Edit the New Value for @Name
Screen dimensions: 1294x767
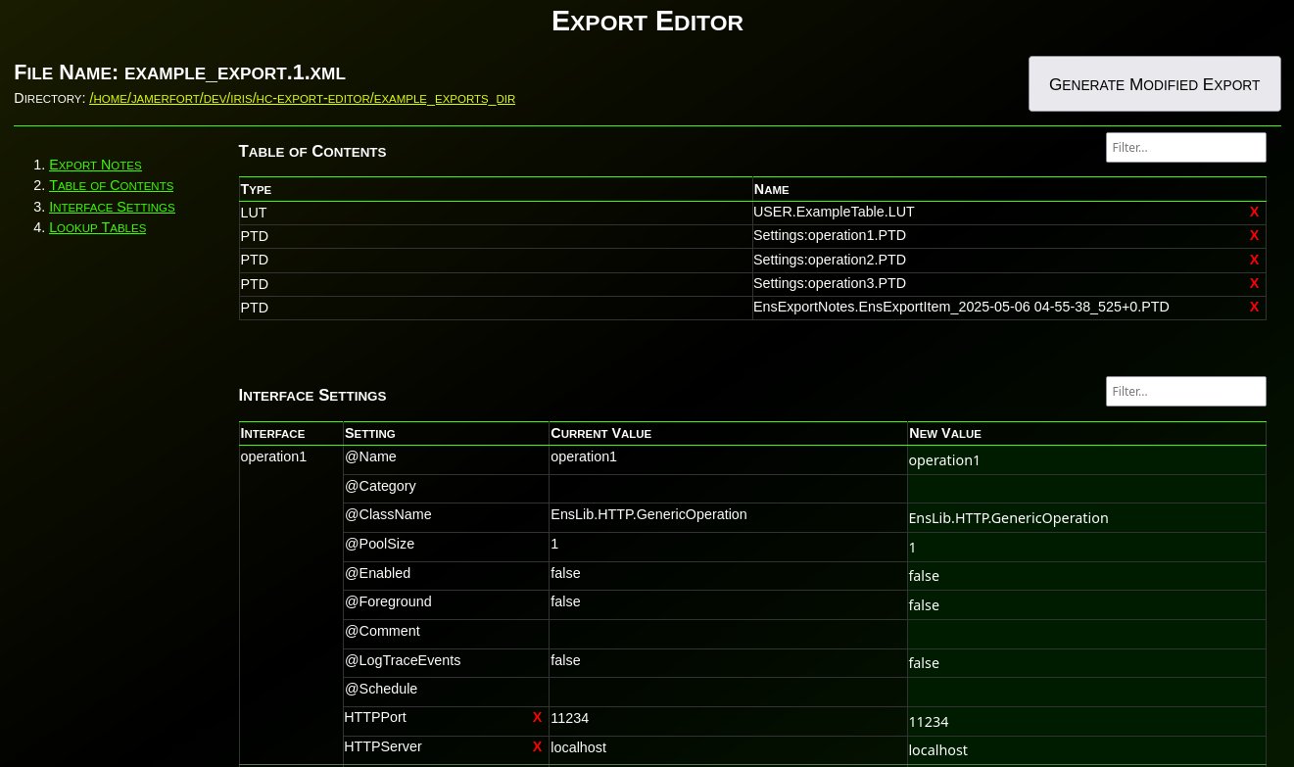1086,460
